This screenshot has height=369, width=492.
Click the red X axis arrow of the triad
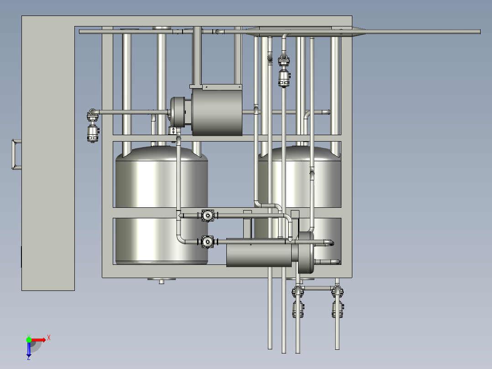coord(38,340)
